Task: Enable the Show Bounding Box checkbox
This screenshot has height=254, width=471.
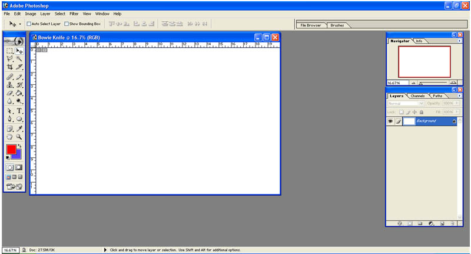Action: pos(67,24)
